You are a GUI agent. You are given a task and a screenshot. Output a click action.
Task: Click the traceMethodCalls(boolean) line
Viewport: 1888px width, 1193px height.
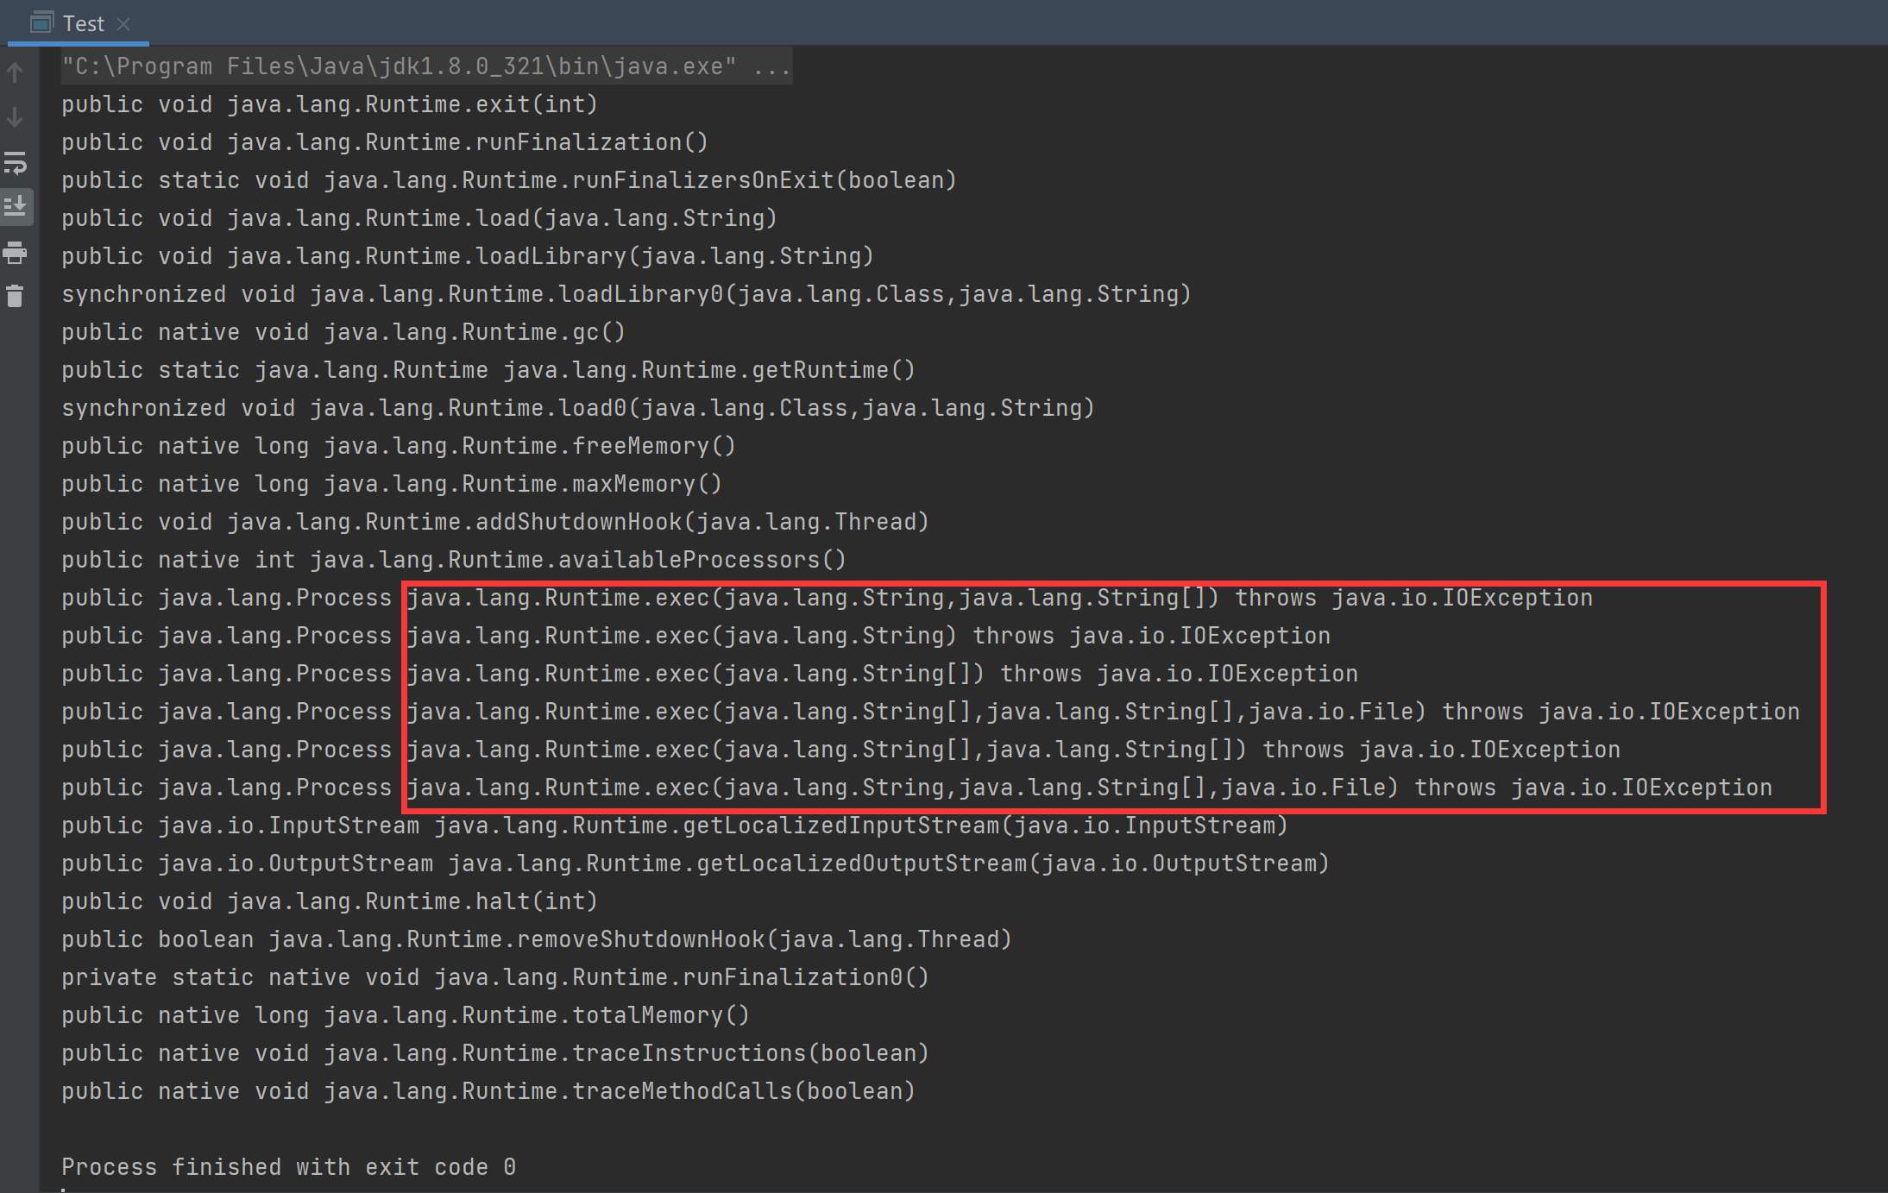488,1091
